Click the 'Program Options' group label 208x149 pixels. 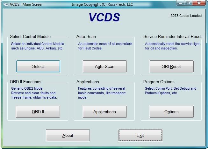159,82
